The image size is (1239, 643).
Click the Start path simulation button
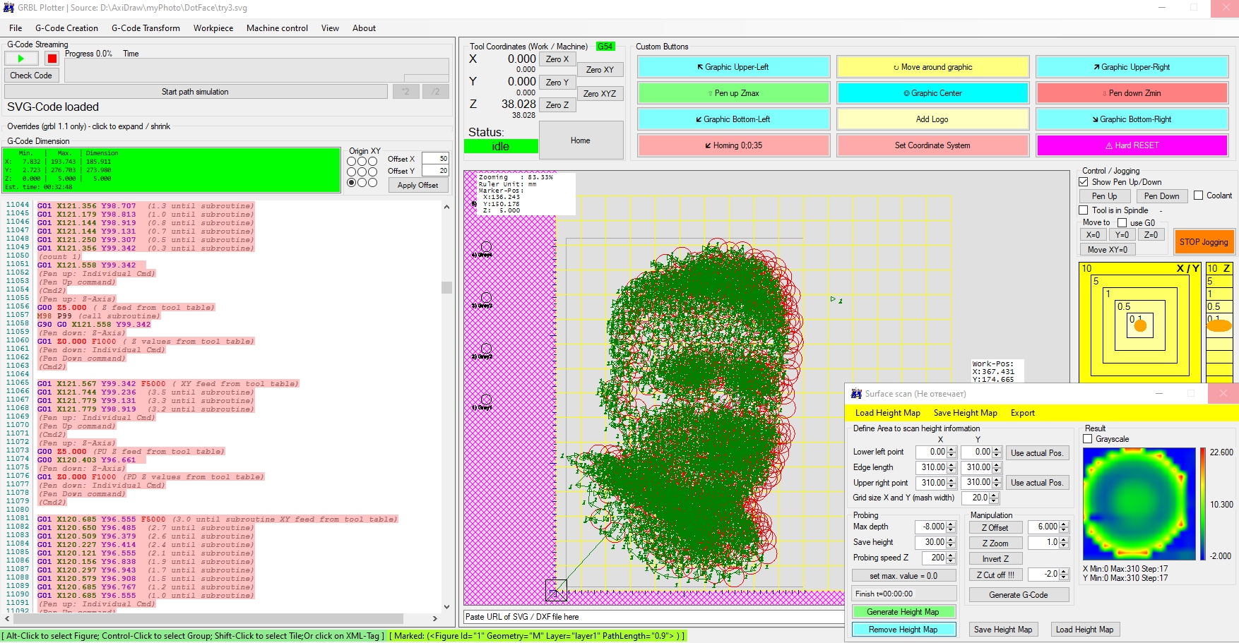(x=195, y=92)
